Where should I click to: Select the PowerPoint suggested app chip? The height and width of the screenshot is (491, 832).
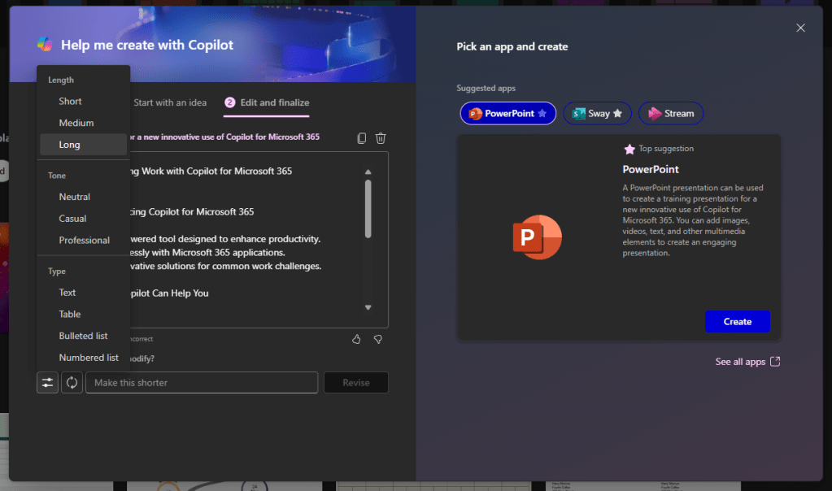coord(508,114)
